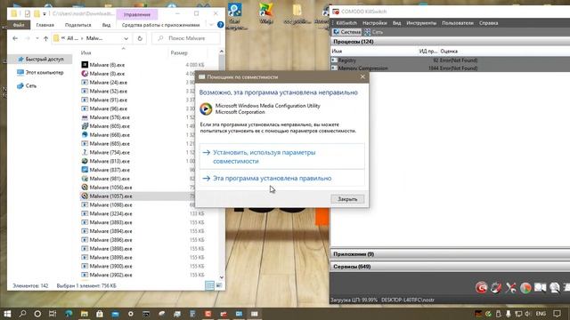Viewport: 570px width, 320px height.
Task: Select file Malware (576).exe
Action: click(110, 117)
